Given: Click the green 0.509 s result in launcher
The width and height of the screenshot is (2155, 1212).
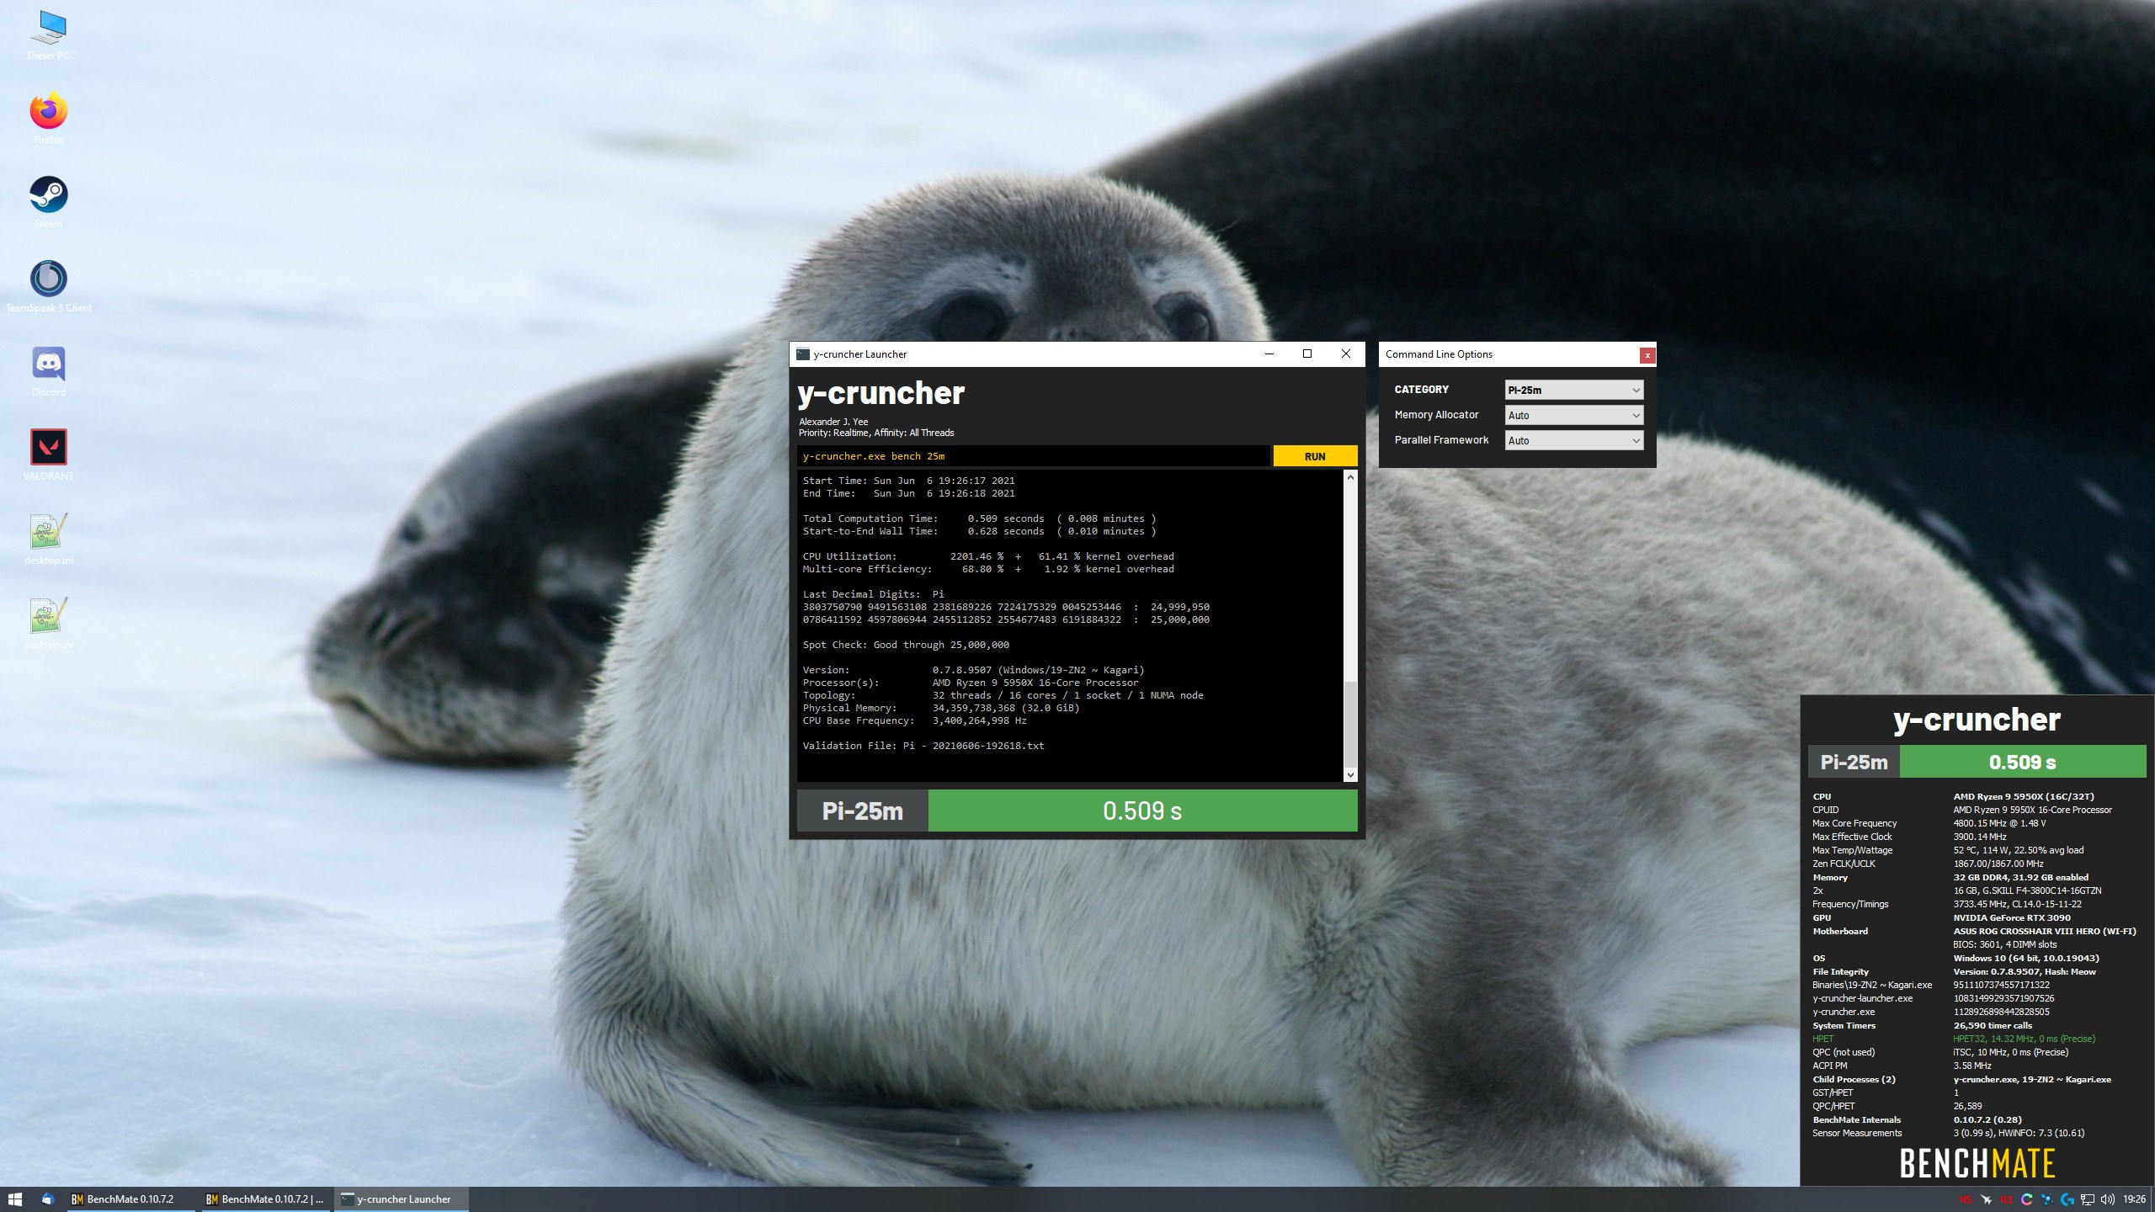Looking at the screenshot, I should (x=1142, y=811).
